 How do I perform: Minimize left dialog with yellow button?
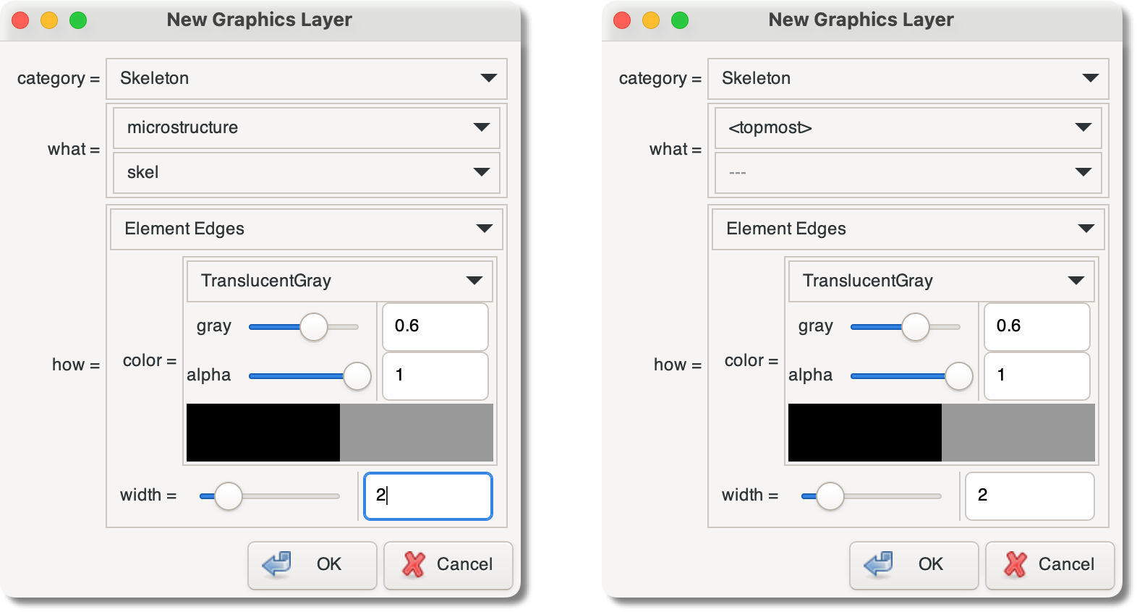click(x=49, y=20)
